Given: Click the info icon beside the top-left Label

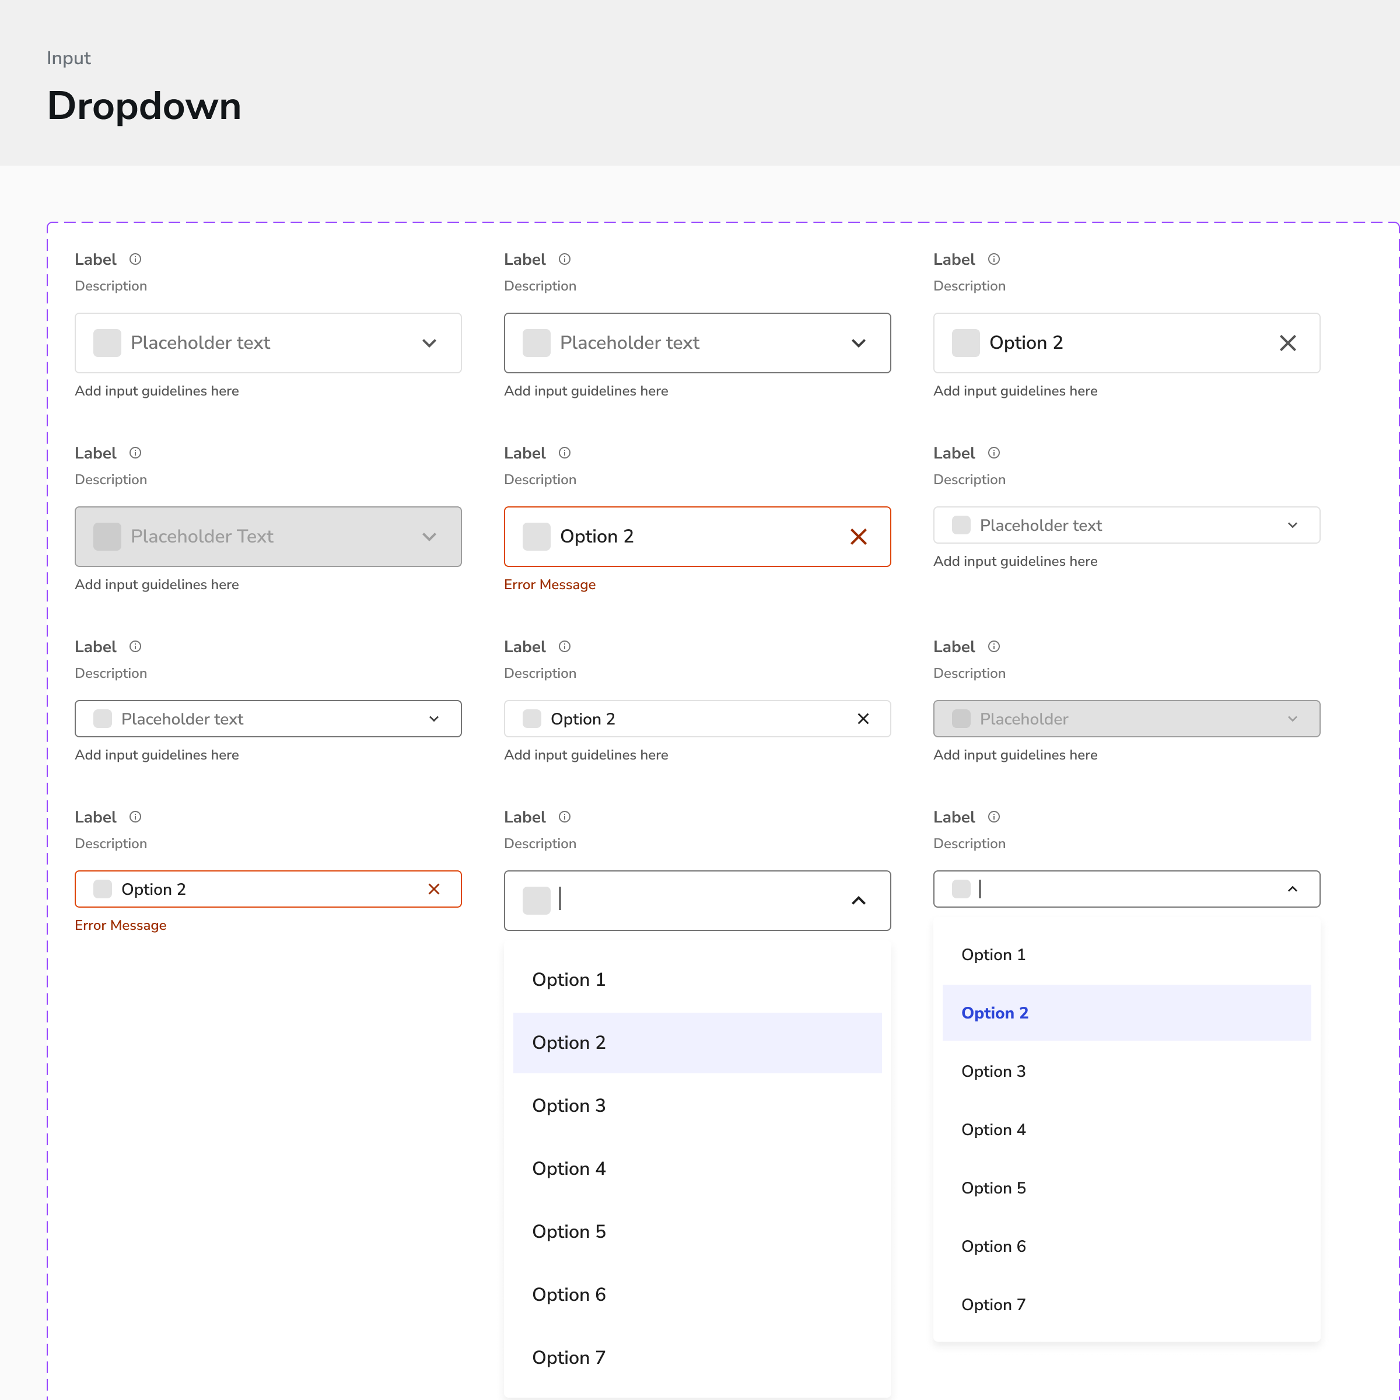Looking at the screenshot, I should click(135, 258).
